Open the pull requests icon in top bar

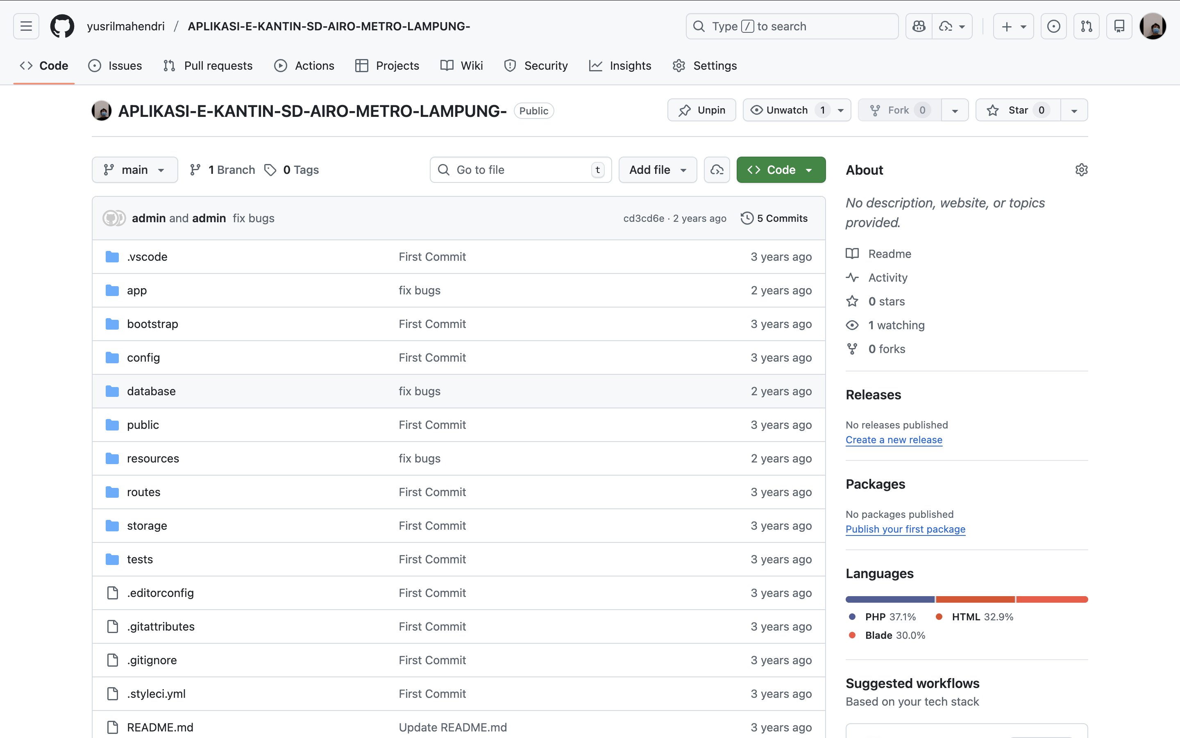1087,26
